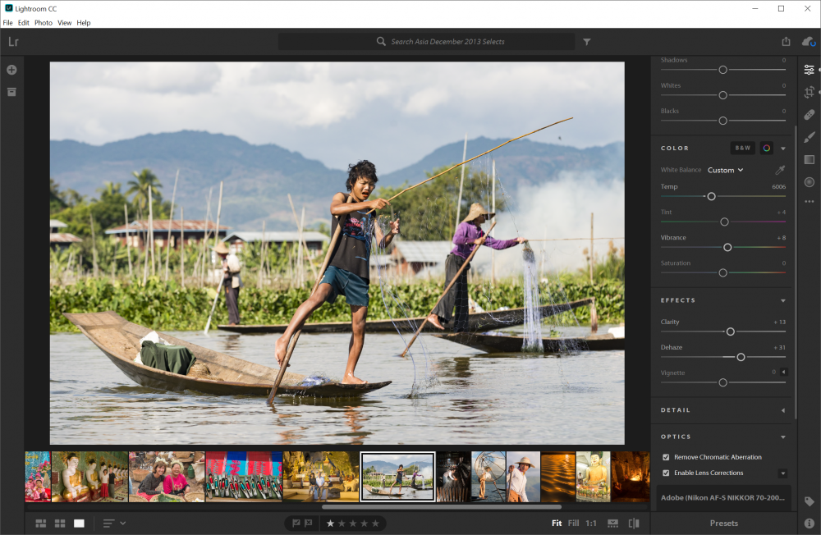Image resolution: width=821 pixels, height=535 pixels.
Task: Open the Add Photos plus icon
Action: 11,70
